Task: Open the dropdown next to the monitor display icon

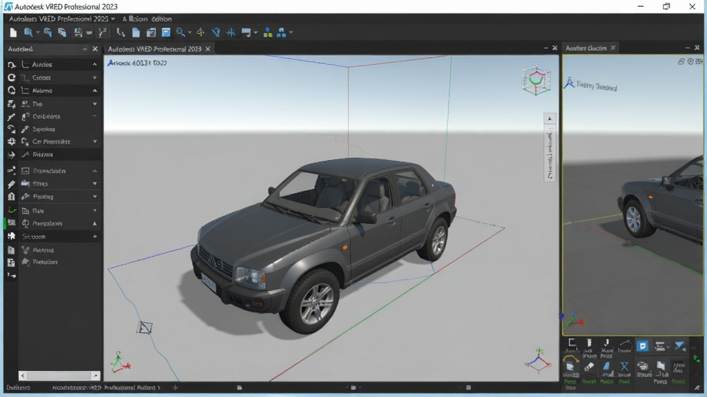Action: point(255,32)
